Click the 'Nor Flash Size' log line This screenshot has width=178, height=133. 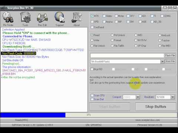[x=26, y=57]
